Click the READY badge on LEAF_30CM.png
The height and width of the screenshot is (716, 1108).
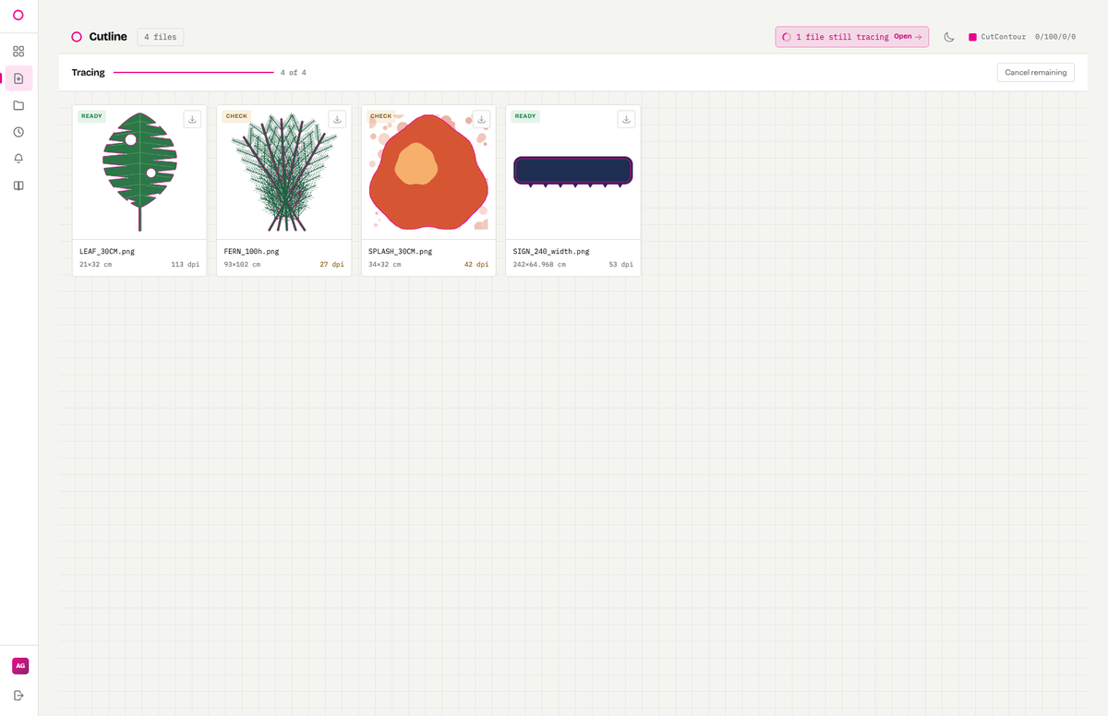tap(91, 116)
